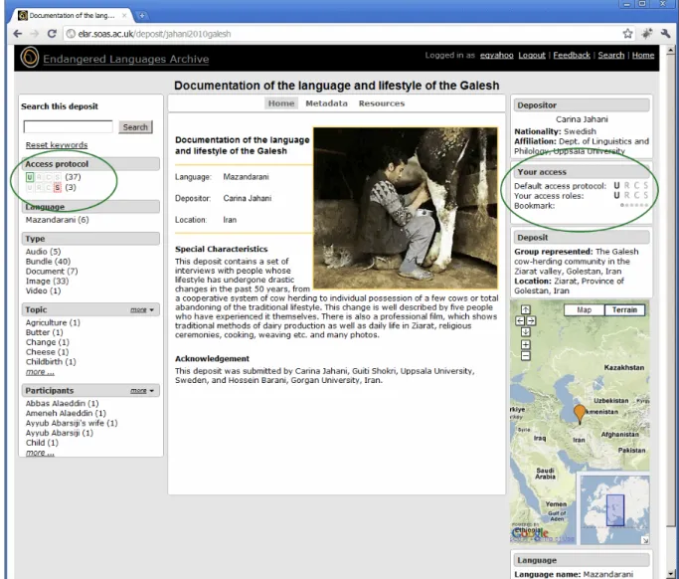The image size is (679, 579).
Task: Show more topics below Childbirth
Action: (x=40, y=372)
